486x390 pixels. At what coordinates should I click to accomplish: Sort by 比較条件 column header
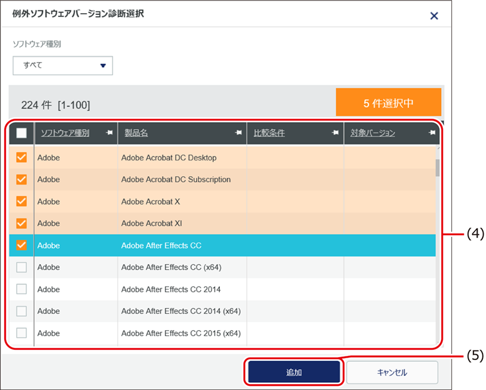tap(269, 133)
